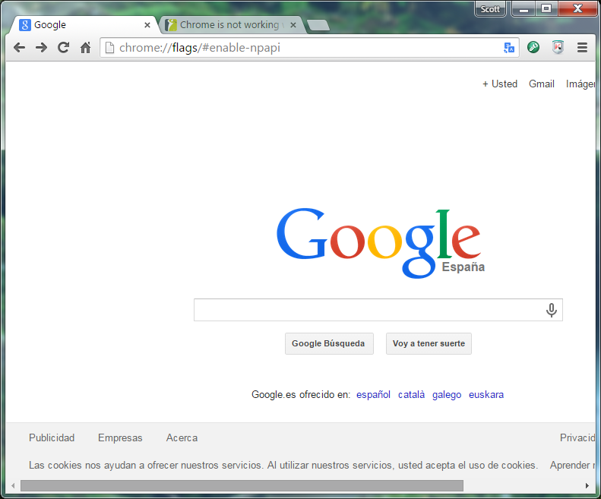Switch Google language to català
Screen dimensions: 601x499
coord(411,395)
